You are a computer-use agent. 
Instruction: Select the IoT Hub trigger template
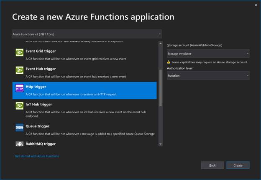pyautogui.click(x=84, y=110)
